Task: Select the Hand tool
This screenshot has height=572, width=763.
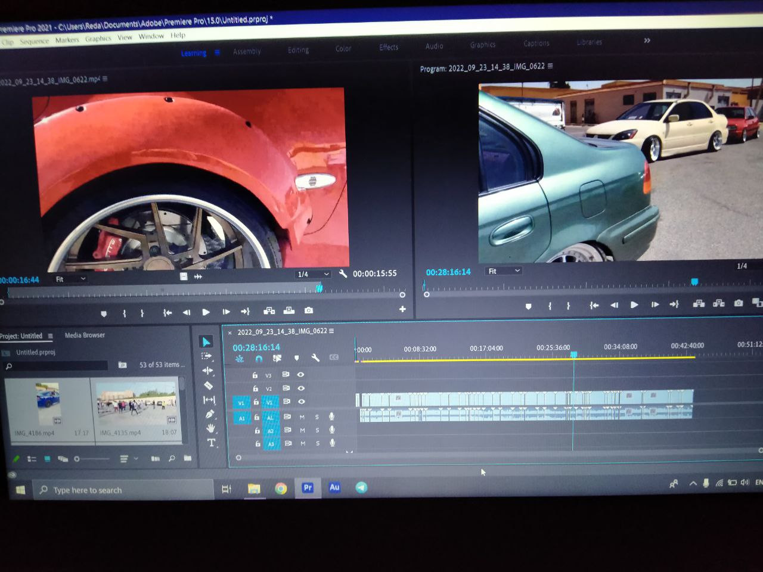Action: 210,428
